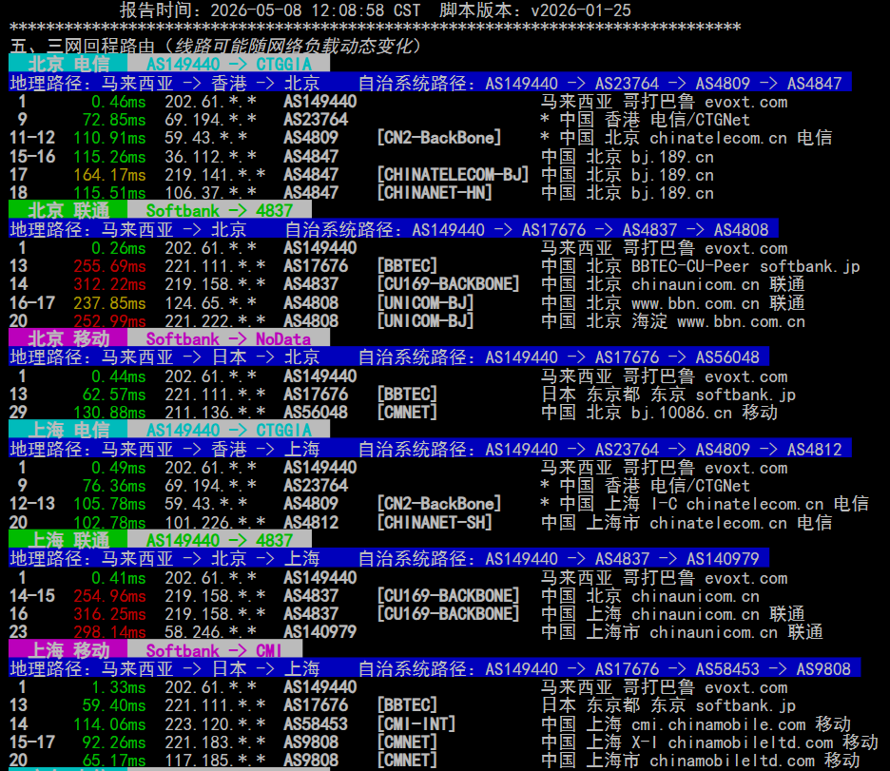Select the [CHINATELECOM-BJ] network tag

(453, 175)
